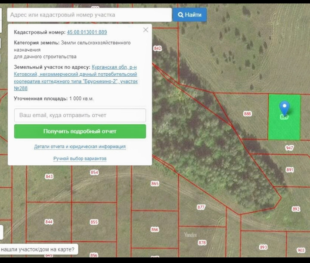Click the Найти search button
Image resolution: width=310 pixels, height=263 pixels.
(x=189, y=15)
